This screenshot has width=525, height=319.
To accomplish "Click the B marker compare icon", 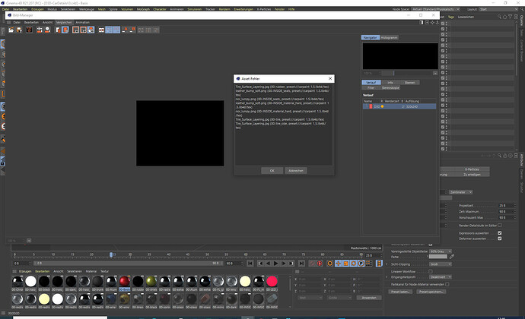I will click(132, 30).
